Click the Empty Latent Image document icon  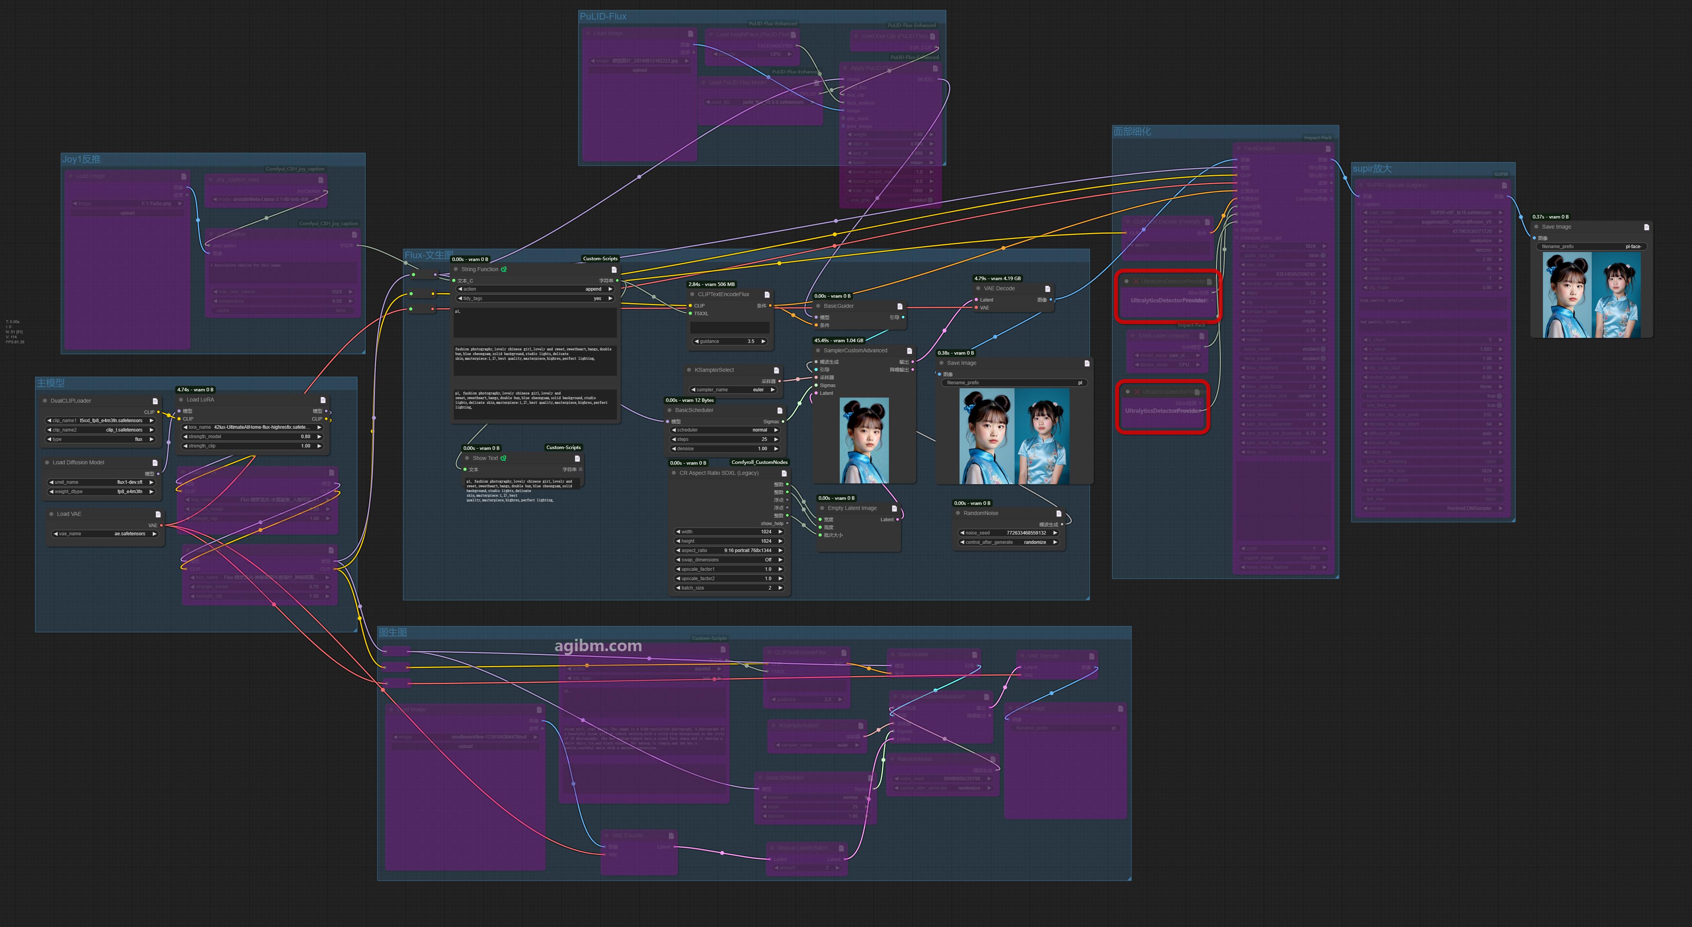click(x=894, y=508)
